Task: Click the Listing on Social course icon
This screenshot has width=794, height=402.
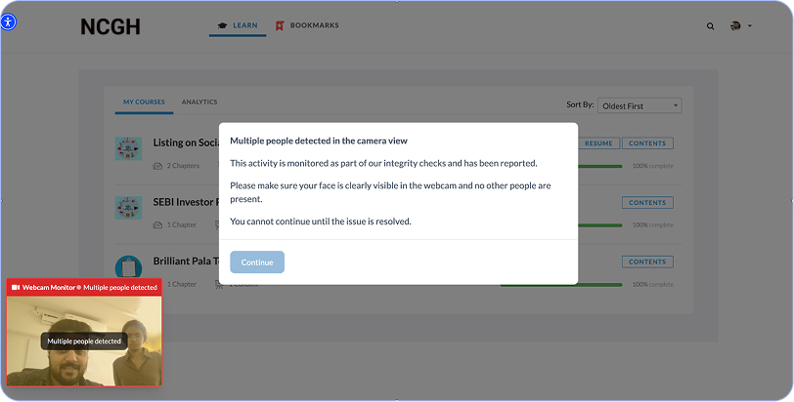Action: tap(128, 149)
